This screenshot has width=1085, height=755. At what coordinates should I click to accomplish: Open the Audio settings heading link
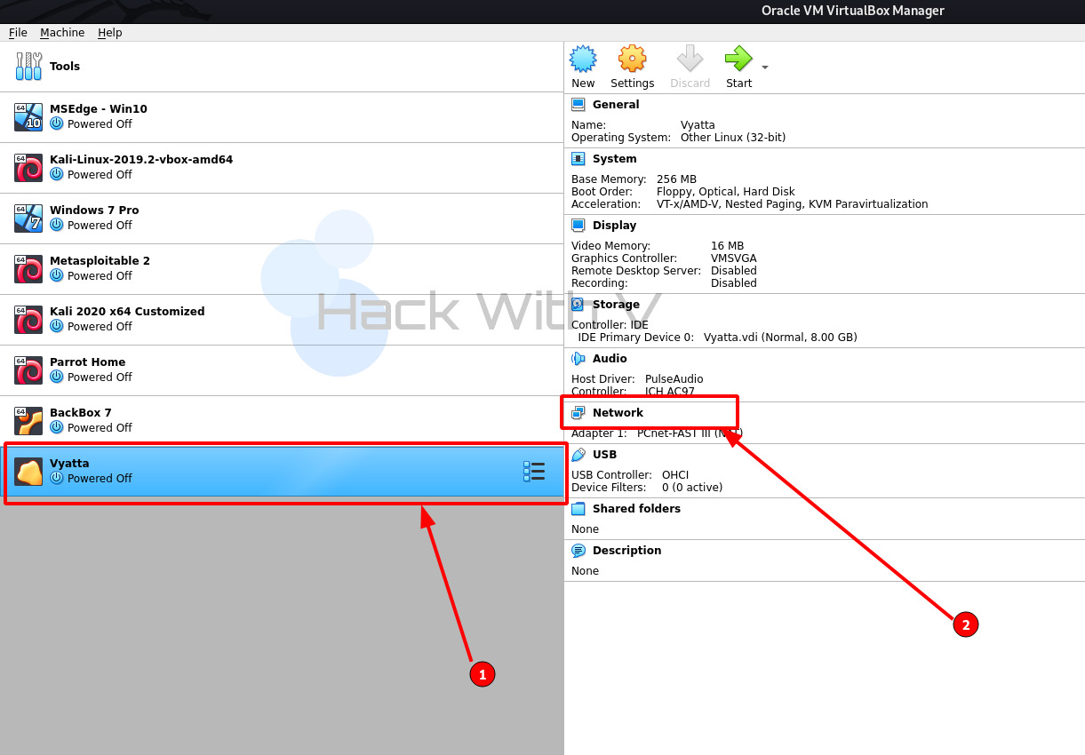(610, 359)
